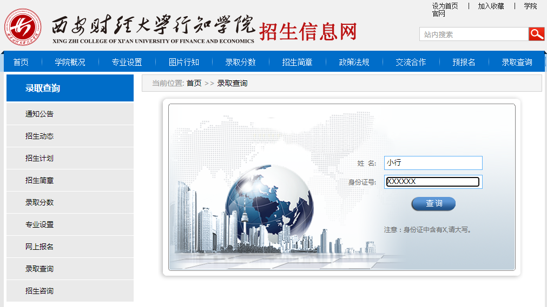Open 通知公告 in the sidebar
Image resolution: width=547 pixels, height=307 pixels.
[x=70, y=114]
